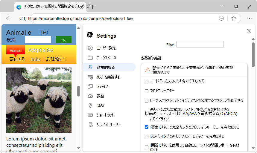Close the accessibility demo page tab

pyautogui.click(x=81, y=7)
